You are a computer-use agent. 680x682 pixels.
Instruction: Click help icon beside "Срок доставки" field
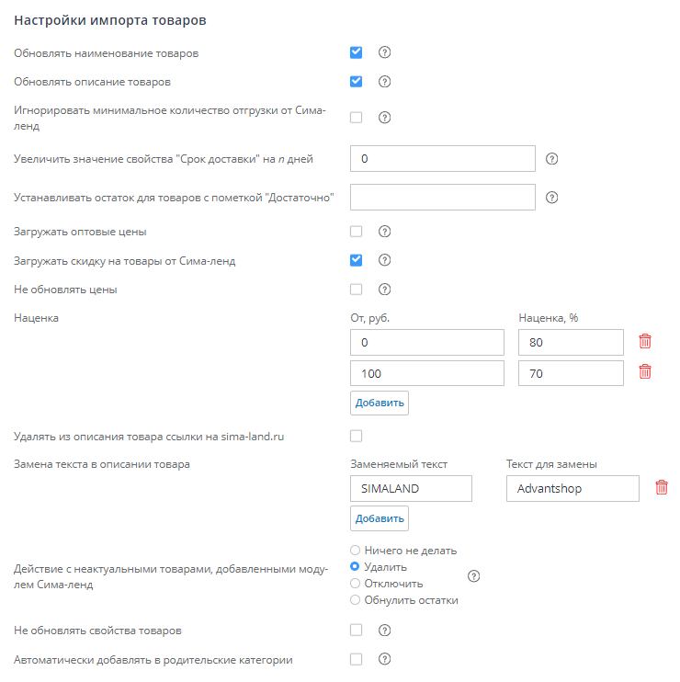552,158
